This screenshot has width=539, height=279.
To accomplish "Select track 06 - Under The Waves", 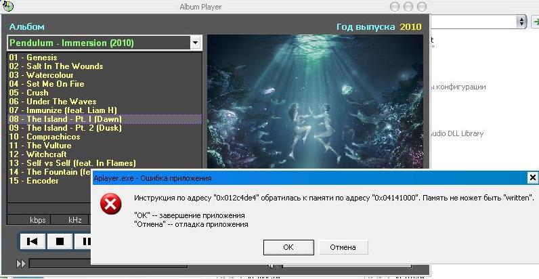I will point(104,102).
